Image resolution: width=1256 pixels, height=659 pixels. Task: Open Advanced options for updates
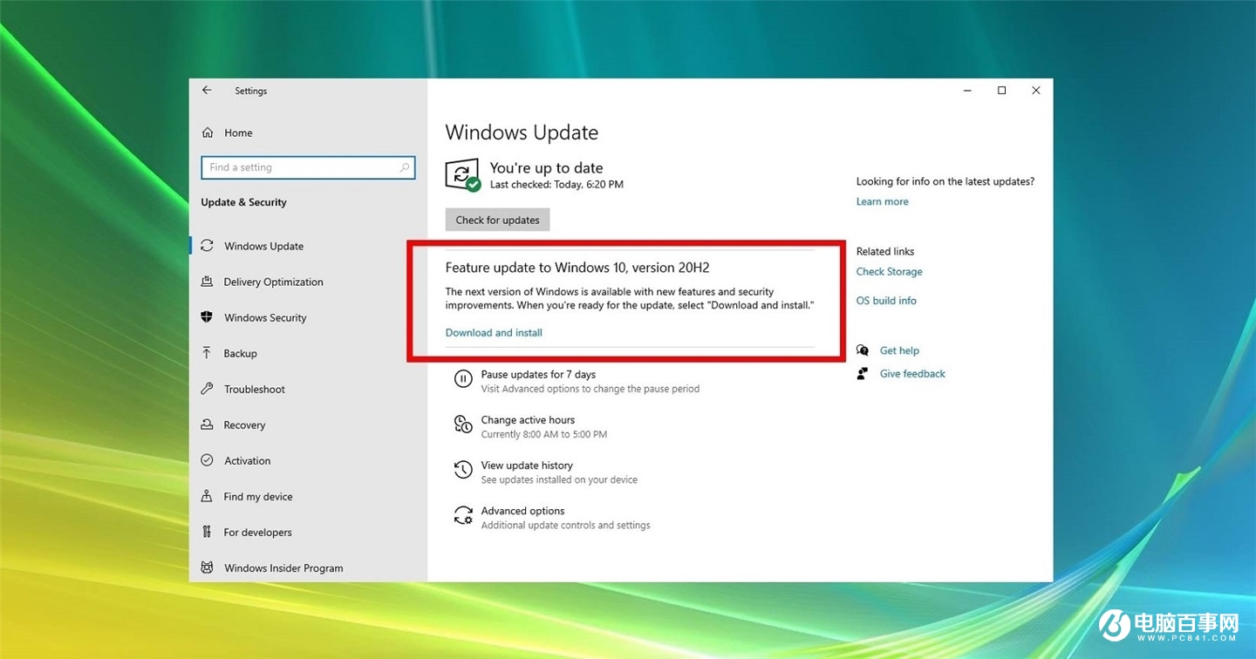522,511
